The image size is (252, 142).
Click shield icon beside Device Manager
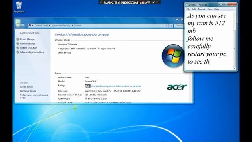pos(17,39)
